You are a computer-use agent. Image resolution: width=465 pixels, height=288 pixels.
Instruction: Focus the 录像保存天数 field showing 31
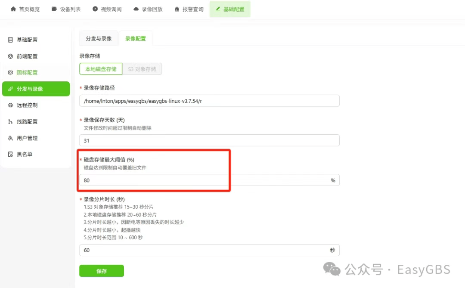pyautogui.click(x=209, y=140)
